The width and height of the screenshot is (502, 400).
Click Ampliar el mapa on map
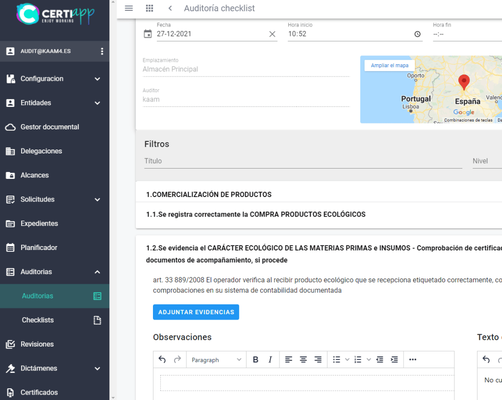click(389, 66)
